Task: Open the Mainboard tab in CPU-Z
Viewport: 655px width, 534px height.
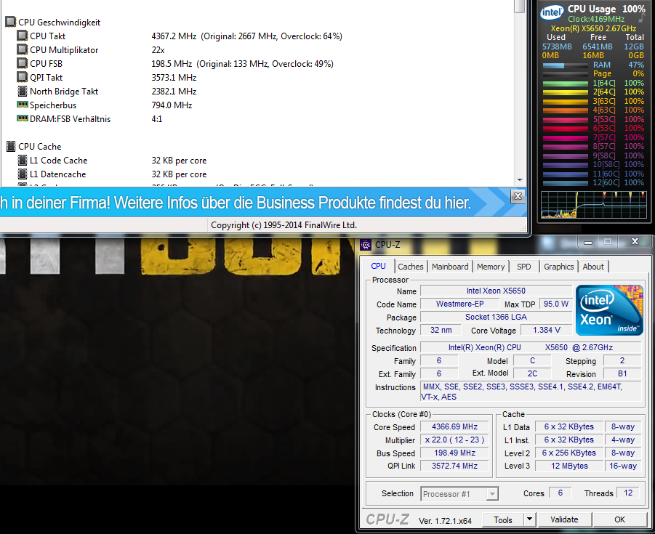Action: (450, 267)
